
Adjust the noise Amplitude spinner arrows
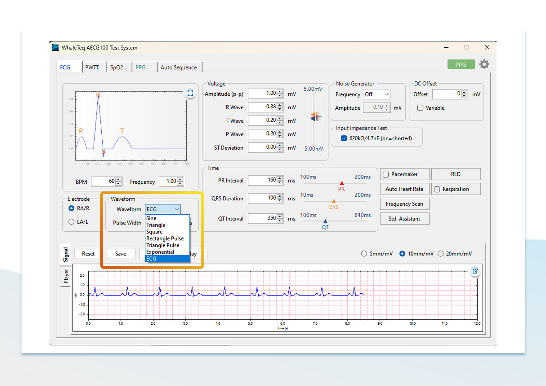pyautogui.click(x=387, y=107)
